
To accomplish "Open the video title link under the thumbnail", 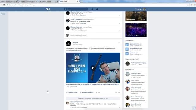I will 92,85.
